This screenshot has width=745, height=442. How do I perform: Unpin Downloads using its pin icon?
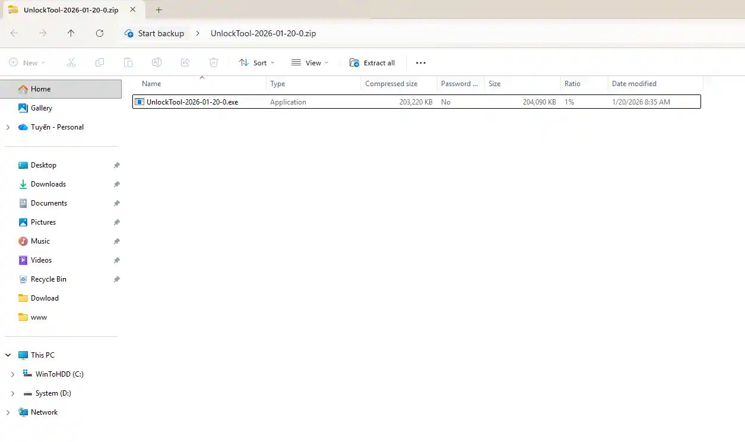(116, 184)
